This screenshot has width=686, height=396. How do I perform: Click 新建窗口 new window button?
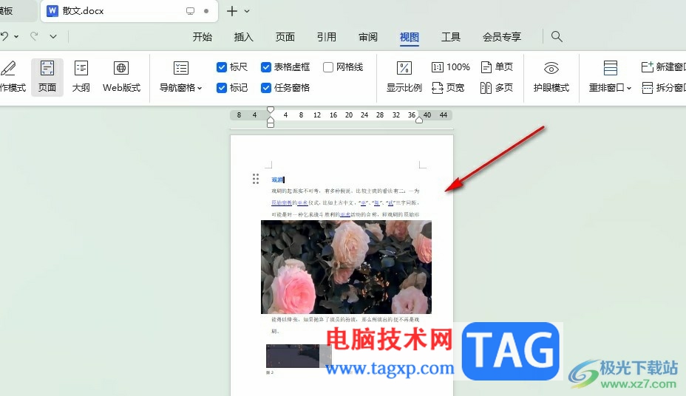click(x=663, y=67)
